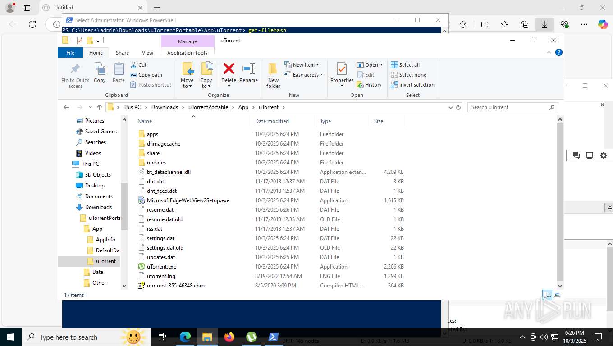
Task: Select the apps folder
Action: tap(152, 134)
